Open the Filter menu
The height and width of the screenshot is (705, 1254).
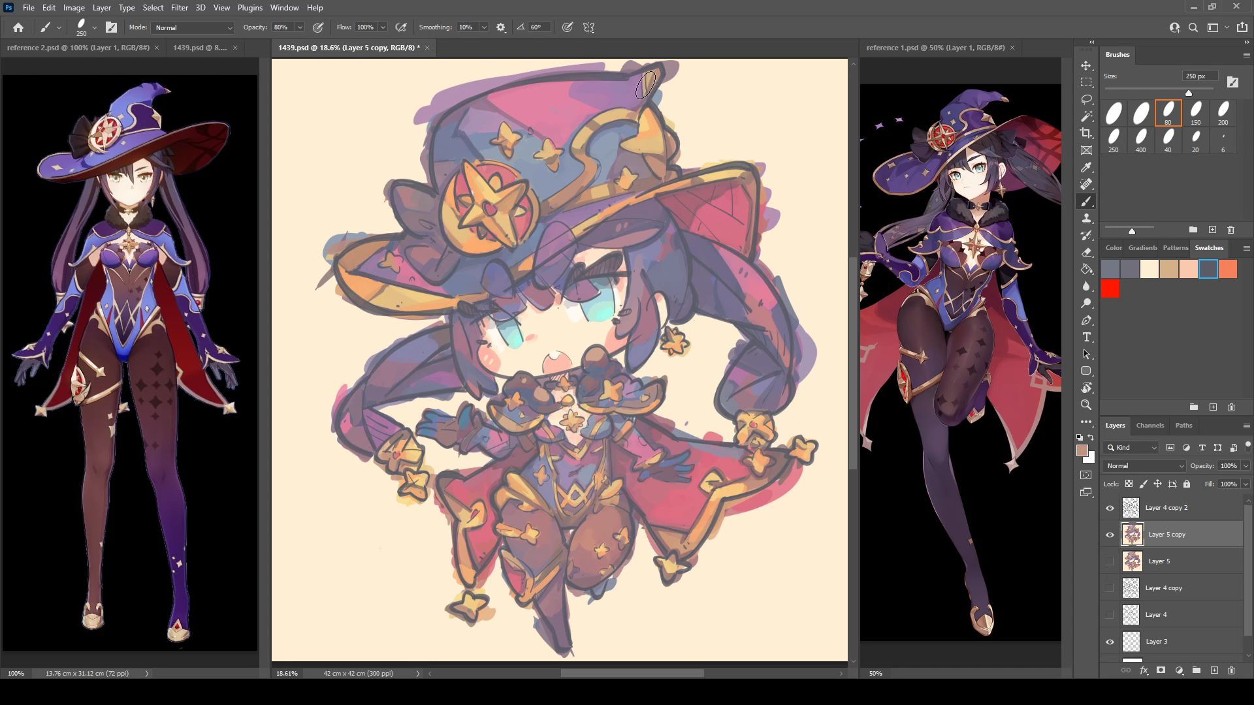click(x=179, y=8)
